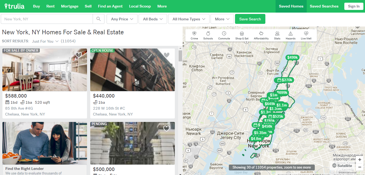This screenshot has width=365, height=175.
Task: Open the Mortgage menu item
Action: point(70,6)
